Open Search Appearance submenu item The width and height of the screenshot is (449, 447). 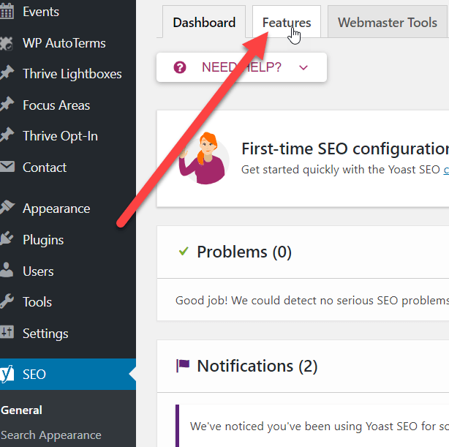[51, 435]
